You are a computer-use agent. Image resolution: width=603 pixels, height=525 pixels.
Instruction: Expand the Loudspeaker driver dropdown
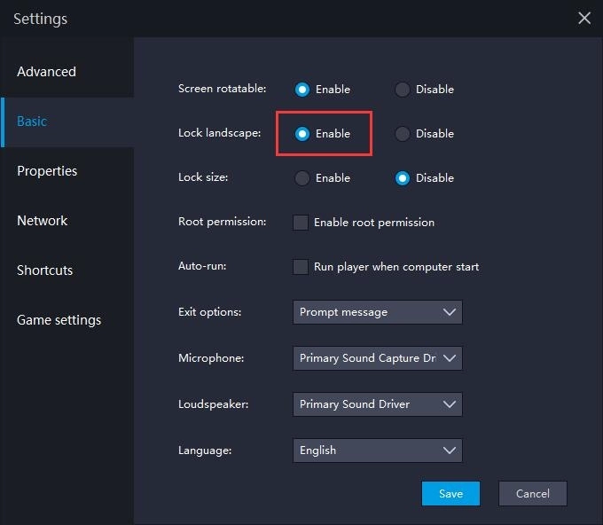point(377,404)
